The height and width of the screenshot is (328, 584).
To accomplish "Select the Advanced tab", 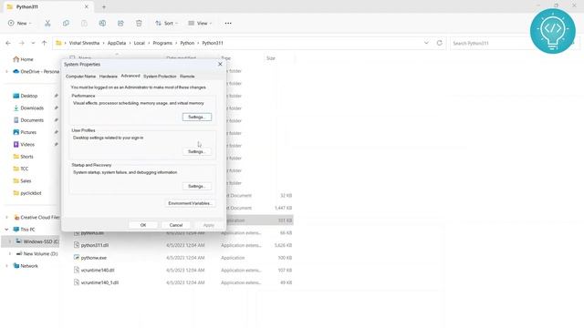I will [x=130, y=76].
